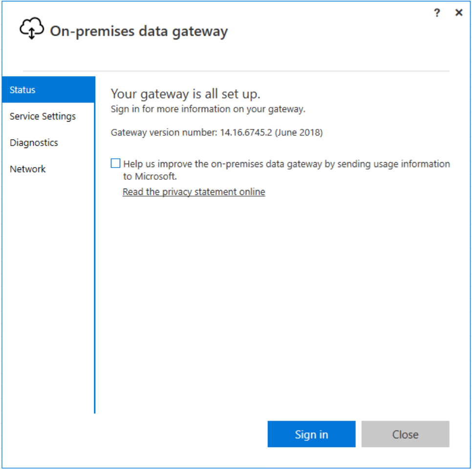
Task: Click the On-premises data gateway title text
Action: tap(139, 31)
